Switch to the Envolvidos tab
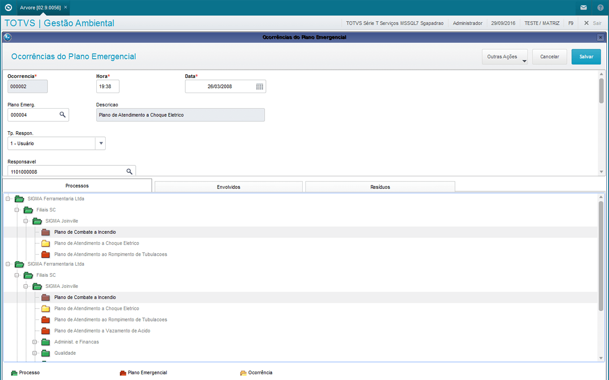The image size is (609, 380). tap(228, 187)
